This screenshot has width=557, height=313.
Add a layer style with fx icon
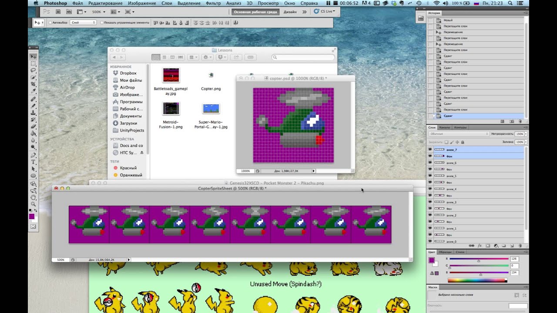click(480, 246)
